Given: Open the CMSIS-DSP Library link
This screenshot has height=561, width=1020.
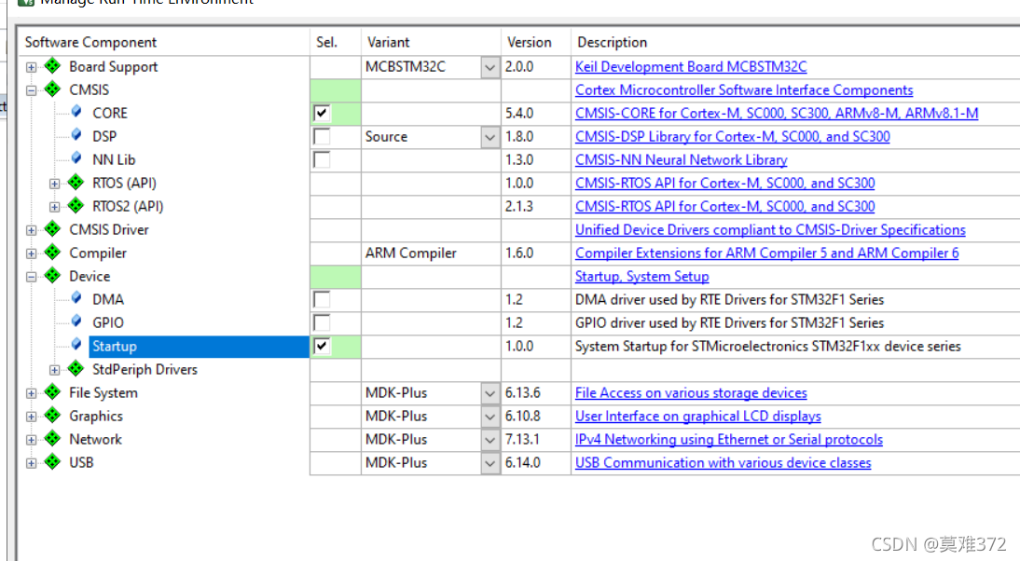Looking at the screenshot, I should click(x=733, y=137).
